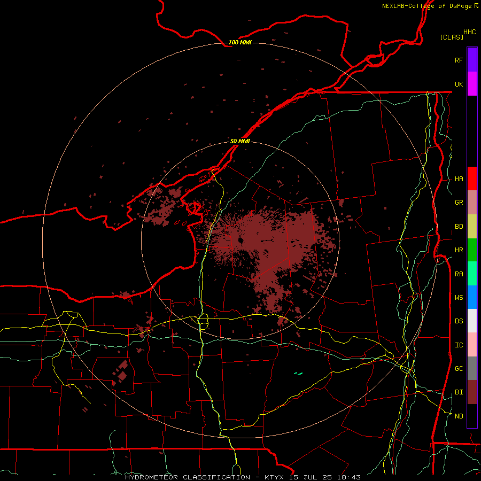
Task: Select the GR pink legend swatch
Action: (472, 203)
